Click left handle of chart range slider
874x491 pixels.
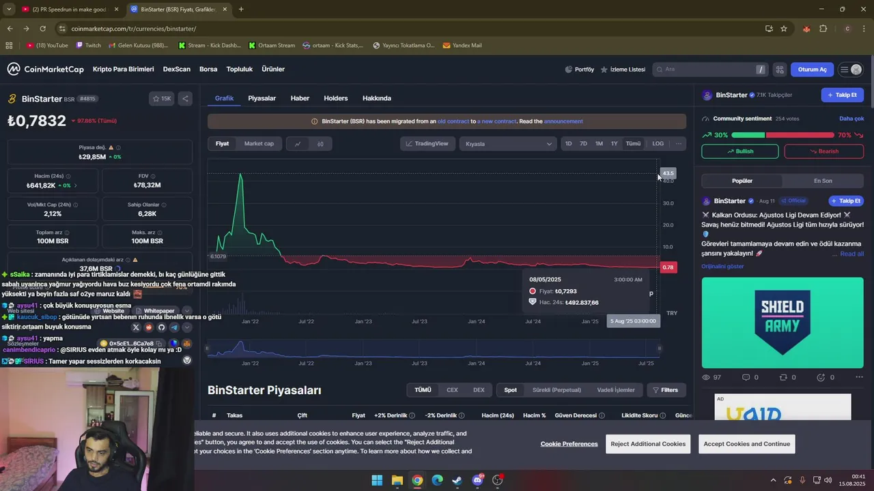click(x=208, y=348)
